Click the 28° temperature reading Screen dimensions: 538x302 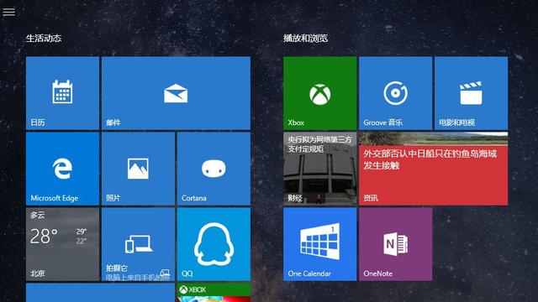tap(44, 236)
